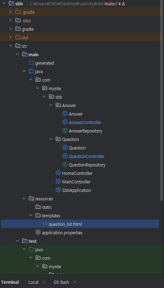Collapse the Answer package

click(51, 105)
